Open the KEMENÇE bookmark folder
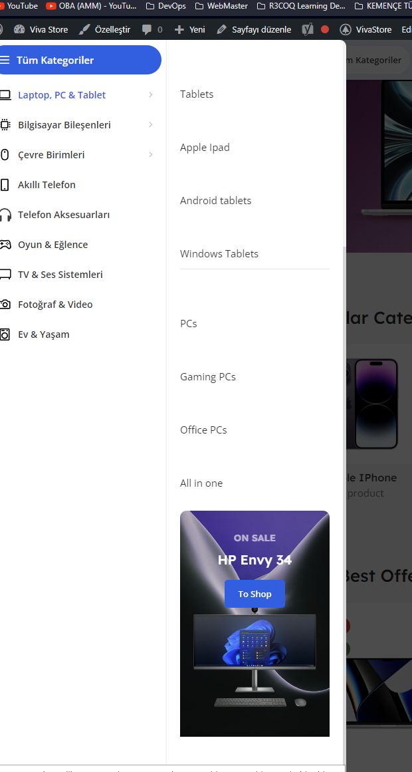Image resolution: width=412 pixels, height=772 pixels. pyautogui.click(x=383, y=6)
